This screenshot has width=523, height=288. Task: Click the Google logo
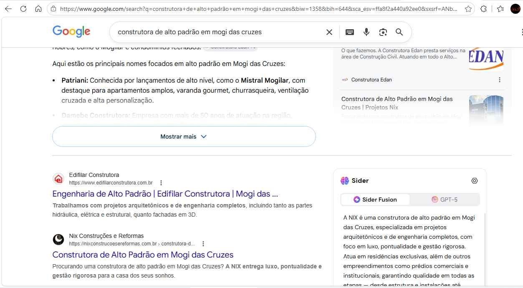click(71, 31)
